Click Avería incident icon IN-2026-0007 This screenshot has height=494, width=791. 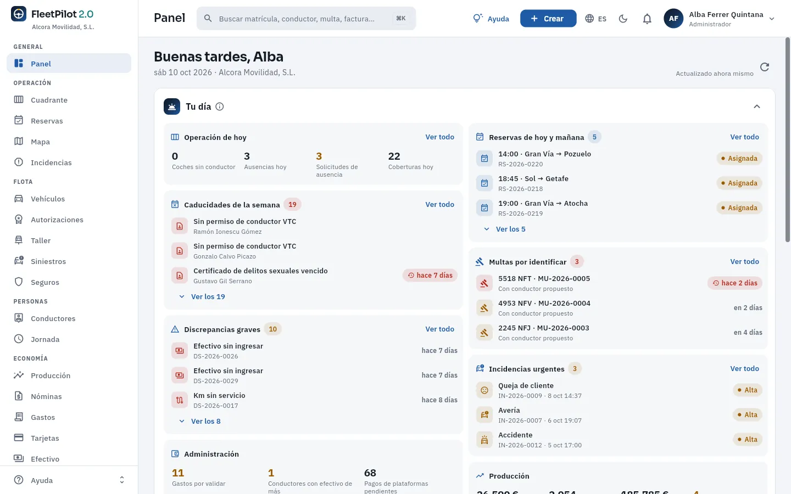tap(484, 415)
